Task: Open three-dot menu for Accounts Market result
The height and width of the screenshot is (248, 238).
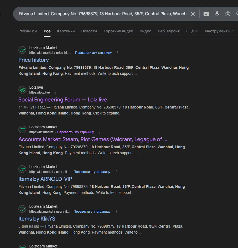Action: tap(100, 132)
